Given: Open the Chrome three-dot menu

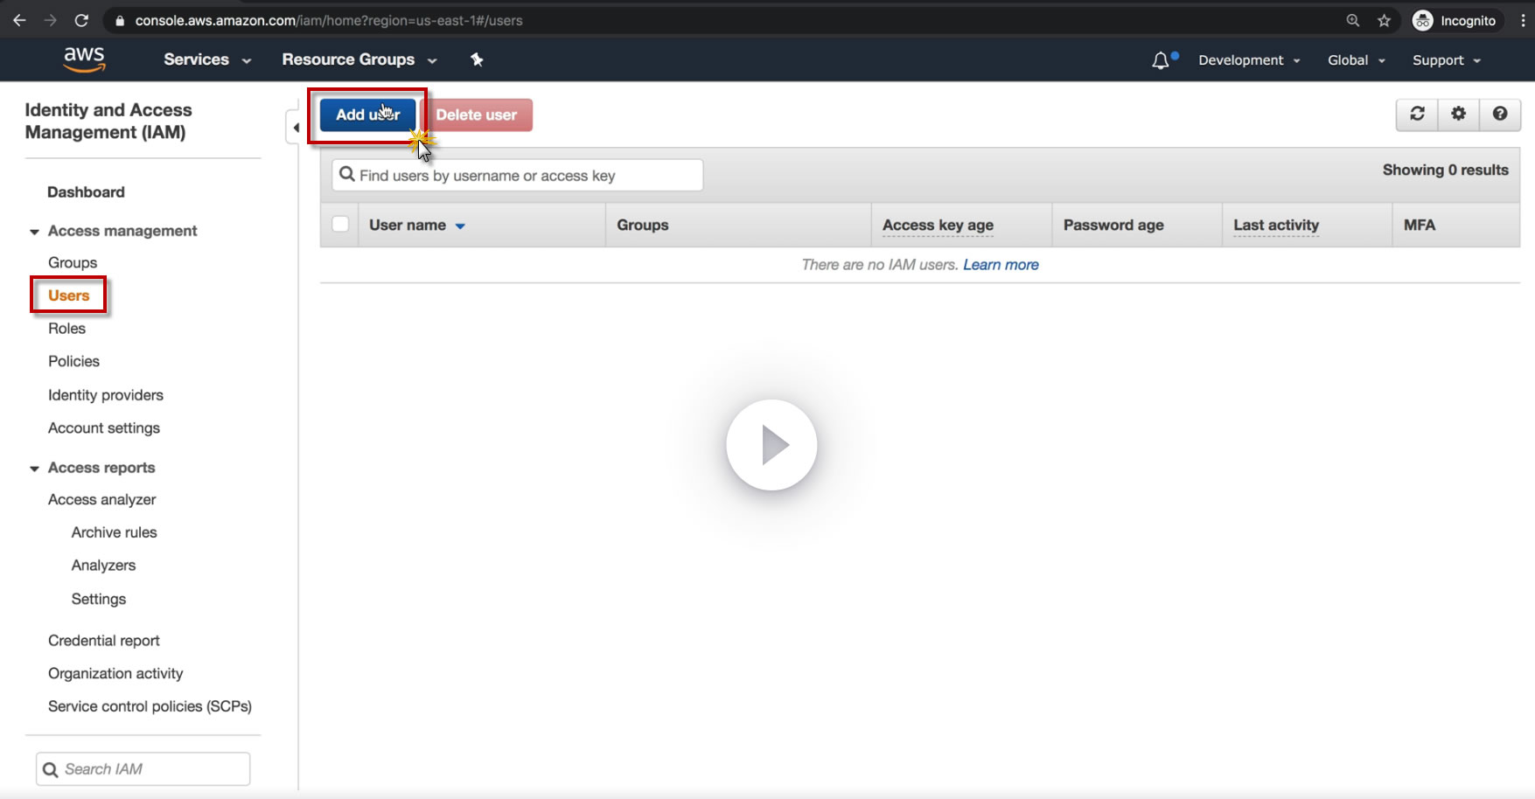Looking at the screenshot, I should coord(1523,20).
